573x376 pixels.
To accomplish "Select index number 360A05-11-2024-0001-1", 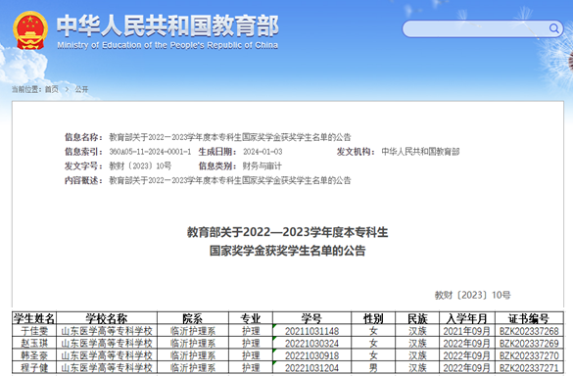I will click(150, 152).
